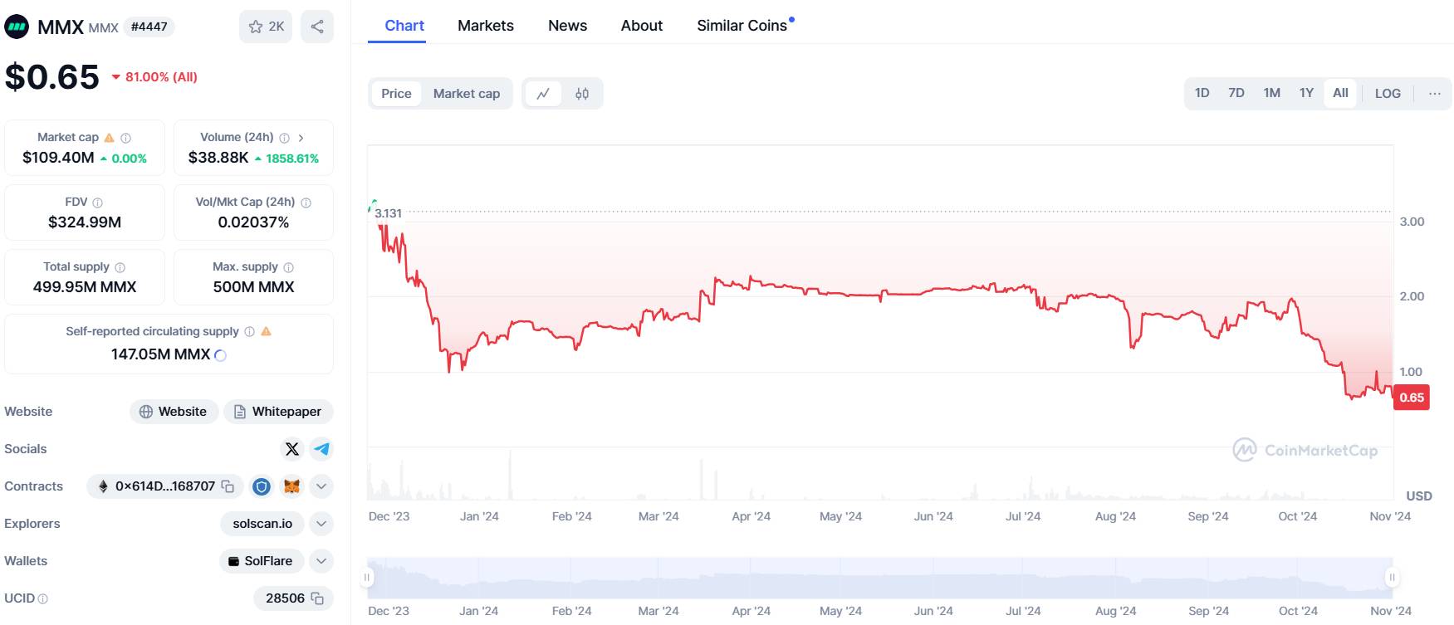Click the MMX coin logo icon

click(17, 27)
